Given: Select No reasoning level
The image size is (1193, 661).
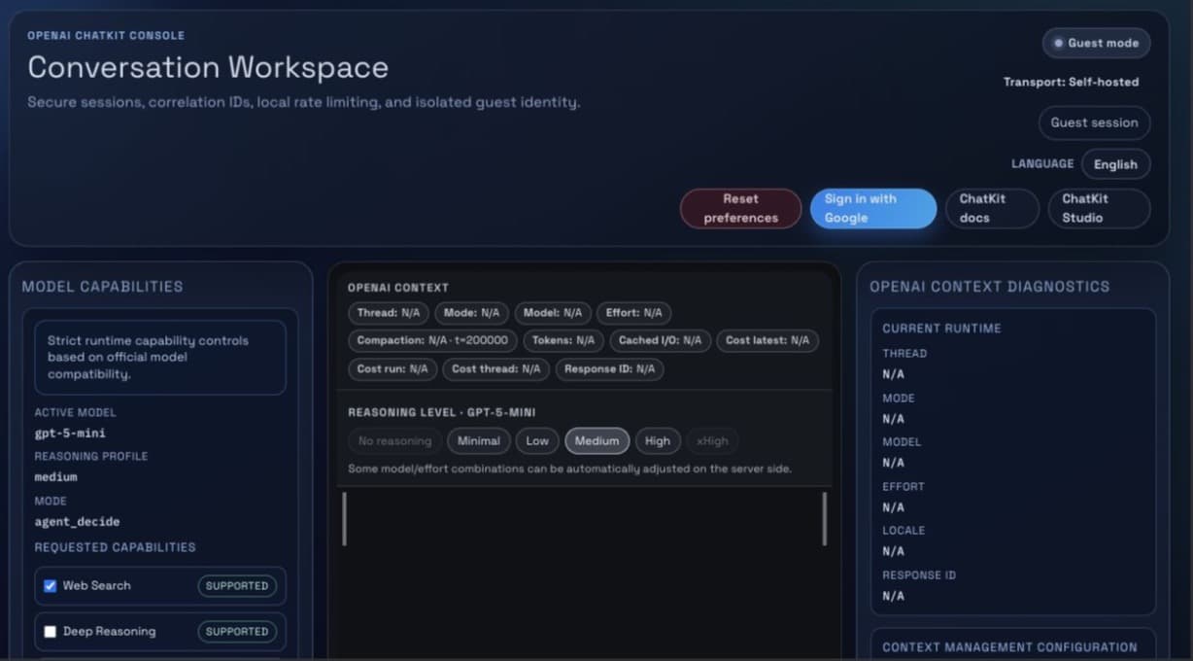Looking at the screenshot, I should point(394,441).
